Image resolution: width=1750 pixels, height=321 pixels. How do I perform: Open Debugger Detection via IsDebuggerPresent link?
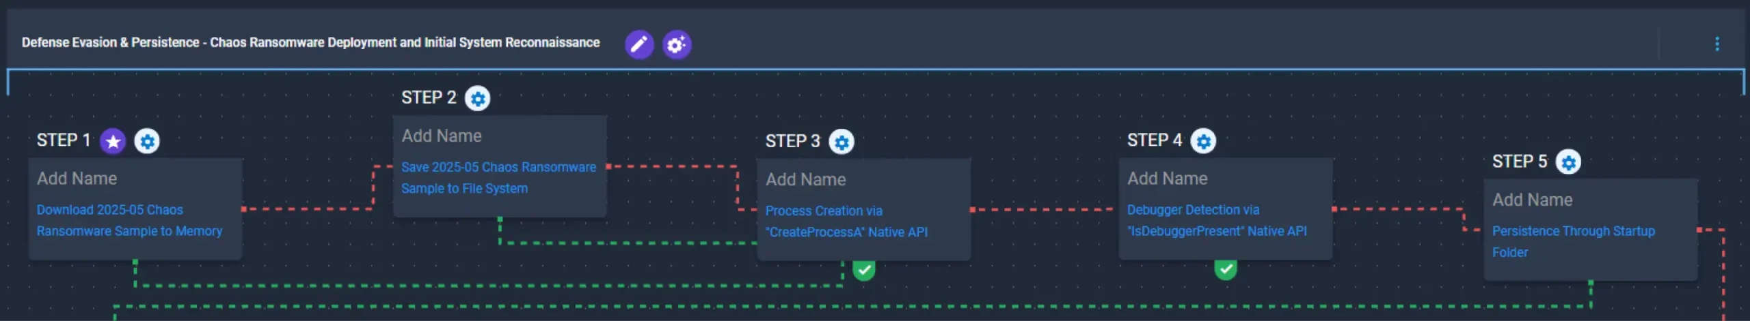1217,220
